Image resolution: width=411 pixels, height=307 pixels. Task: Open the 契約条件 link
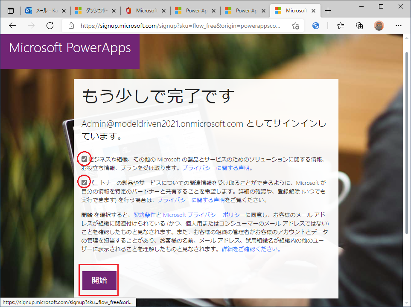[144, 215]
